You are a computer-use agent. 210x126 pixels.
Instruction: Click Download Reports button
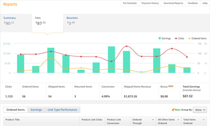click(x=173, y=3)
